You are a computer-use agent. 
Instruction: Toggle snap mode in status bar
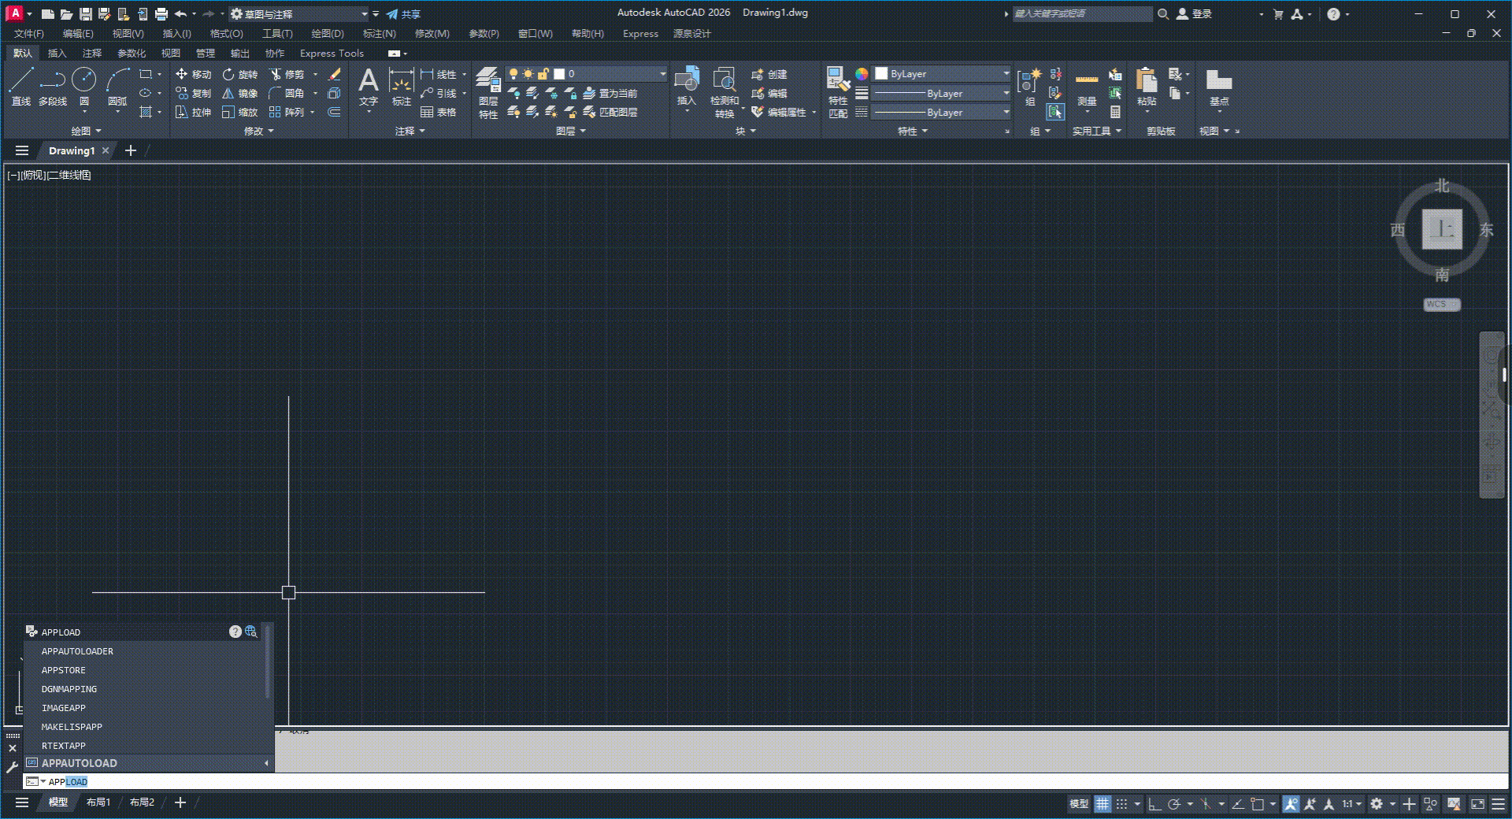(1122, 804)
